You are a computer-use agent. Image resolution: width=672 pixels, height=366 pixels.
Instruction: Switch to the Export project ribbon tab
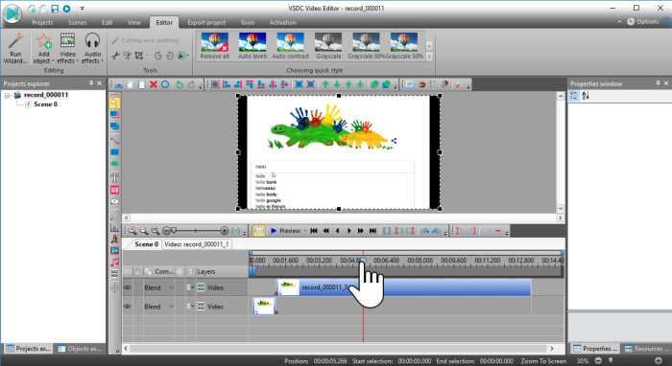click(206, 23)
